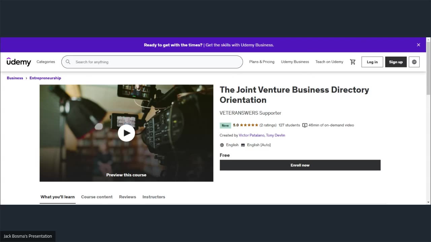Click the Sign up button

click(x=396, y=62)
